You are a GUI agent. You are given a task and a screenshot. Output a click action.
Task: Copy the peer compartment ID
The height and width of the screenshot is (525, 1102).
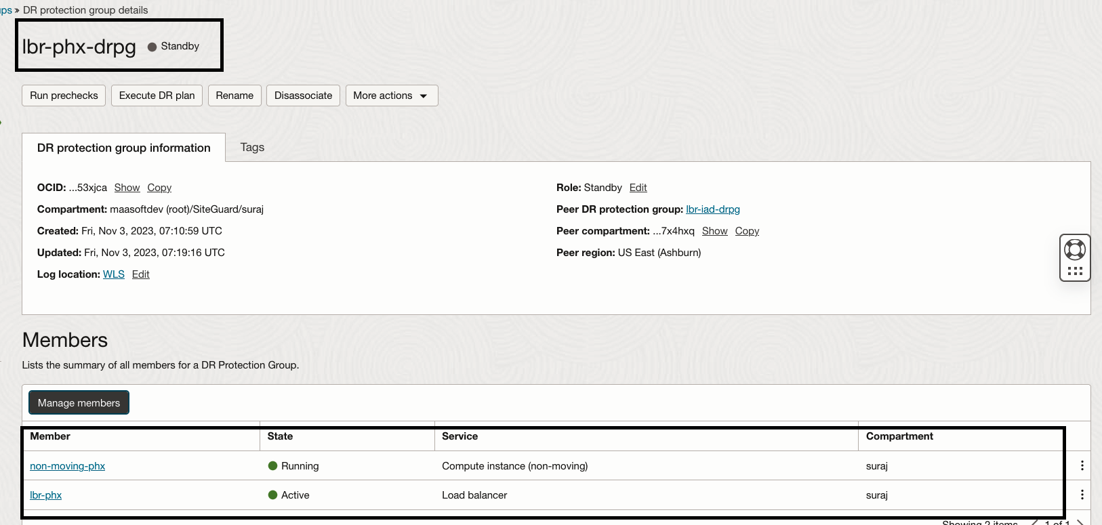(x=747, y=231)
